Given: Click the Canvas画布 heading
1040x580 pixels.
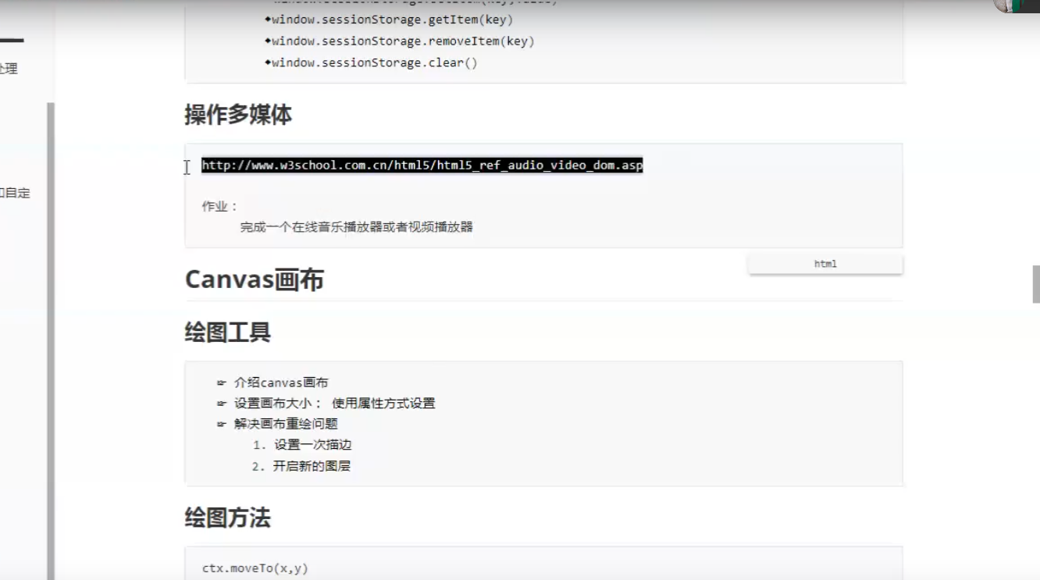Looking at the screenshot, I should click(254, 279).
